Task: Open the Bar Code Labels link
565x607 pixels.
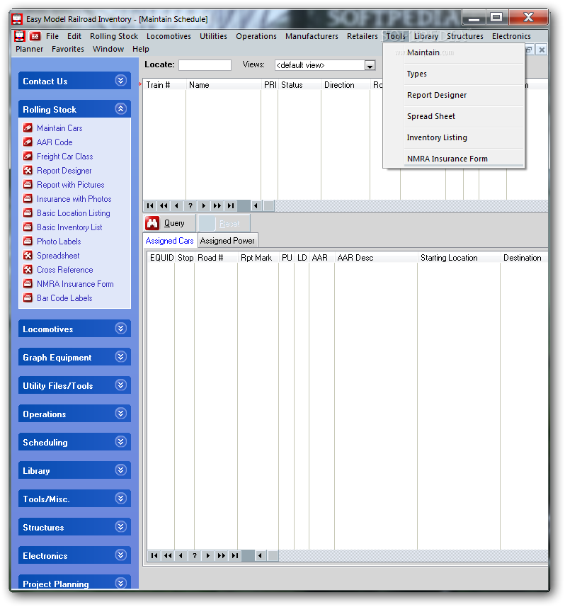Action: point(64,298)
